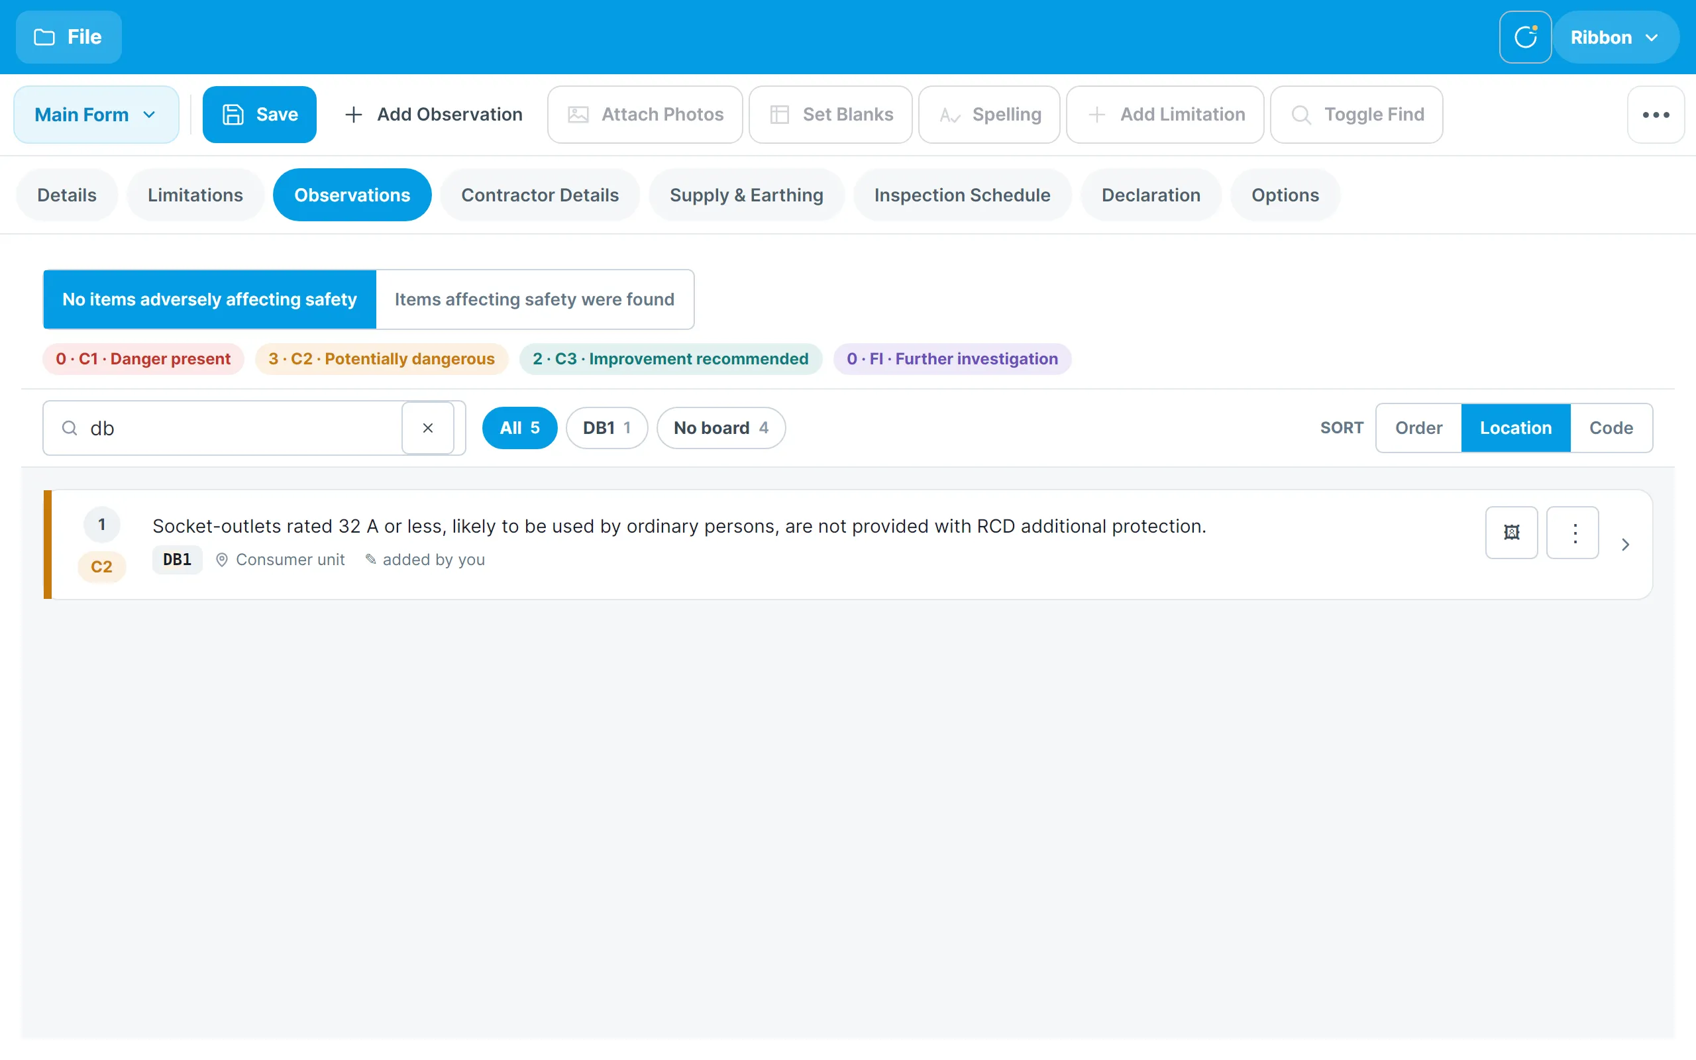Viewport: 1696px width, 1060px height.
Task: Click the photo icon on the socket-outlets observation
Action: [1511, 533]
